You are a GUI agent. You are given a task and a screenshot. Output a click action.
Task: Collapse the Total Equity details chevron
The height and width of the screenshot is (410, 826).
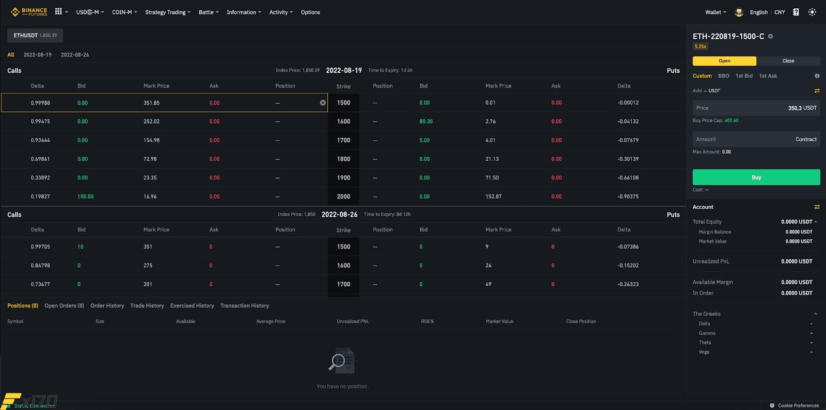[815, 222]
